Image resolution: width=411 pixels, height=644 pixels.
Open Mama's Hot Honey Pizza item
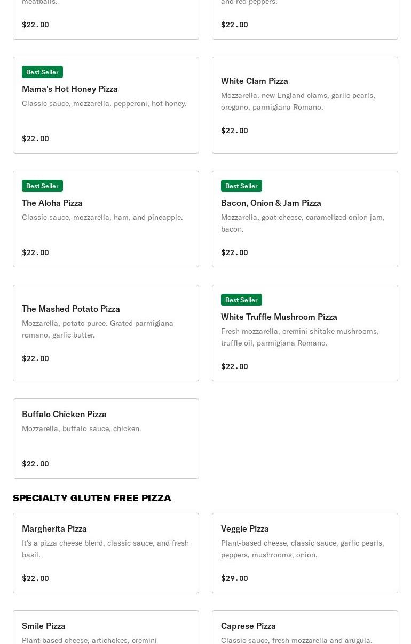tap(70, 89)
